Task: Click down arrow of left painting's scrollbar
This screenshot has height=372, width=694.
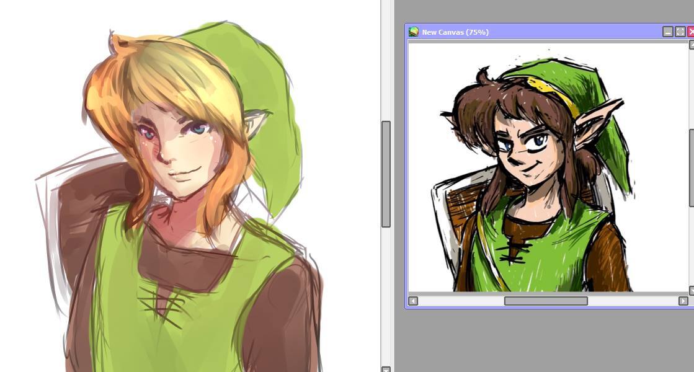Action: [x=386, y=369]
